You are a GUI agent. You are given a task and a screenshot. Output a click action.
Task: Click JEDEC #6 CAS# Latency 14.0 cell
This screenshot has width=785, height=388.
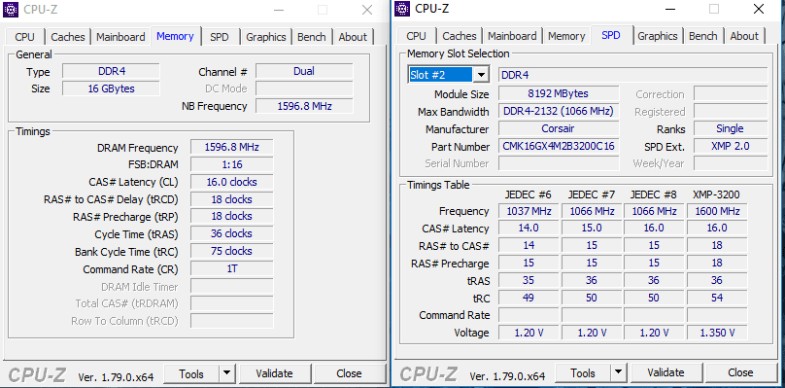529,229
